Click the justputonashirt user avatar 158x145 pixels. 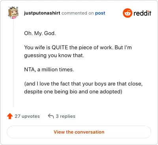pyautogui.click(x=13, y=13)
